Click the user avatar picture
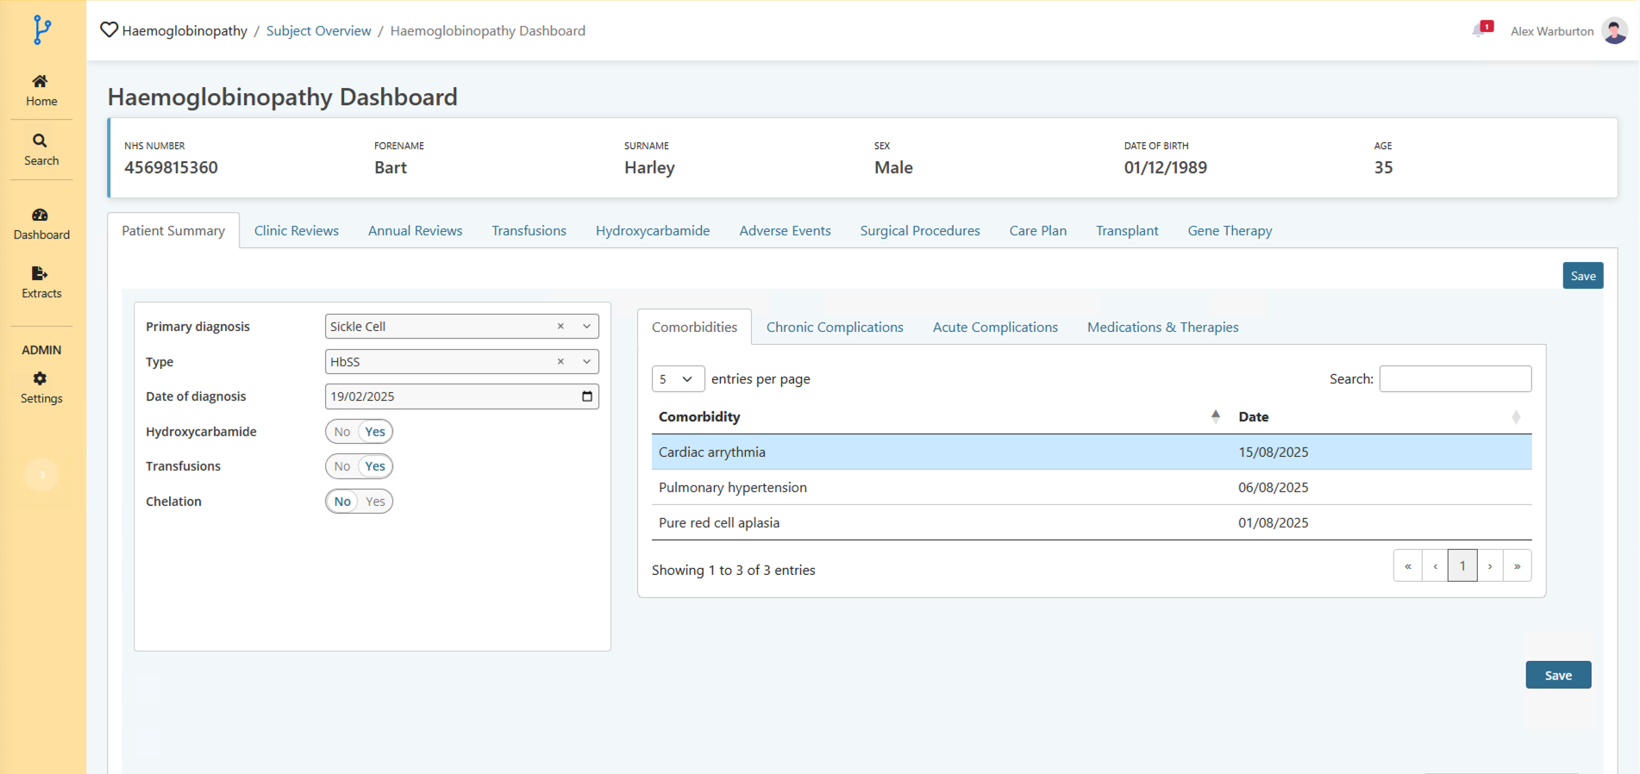This screenshot has height=774, width=1640. tap(1614, 31)
